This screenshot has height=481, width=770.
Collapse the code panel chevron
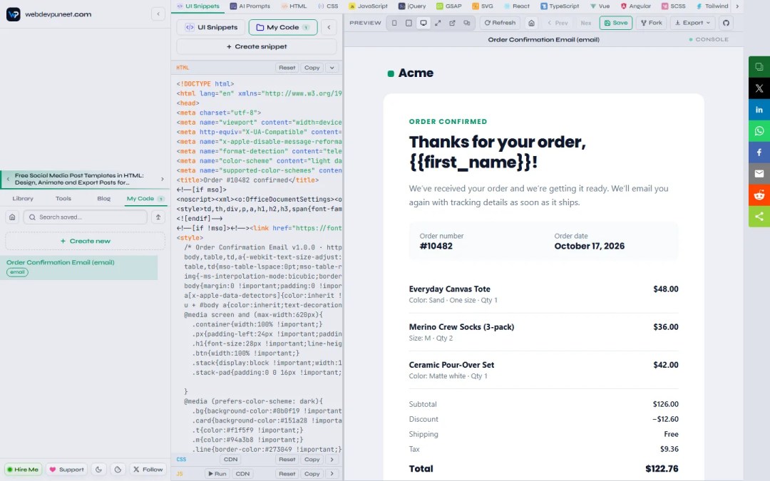[329, 27]
